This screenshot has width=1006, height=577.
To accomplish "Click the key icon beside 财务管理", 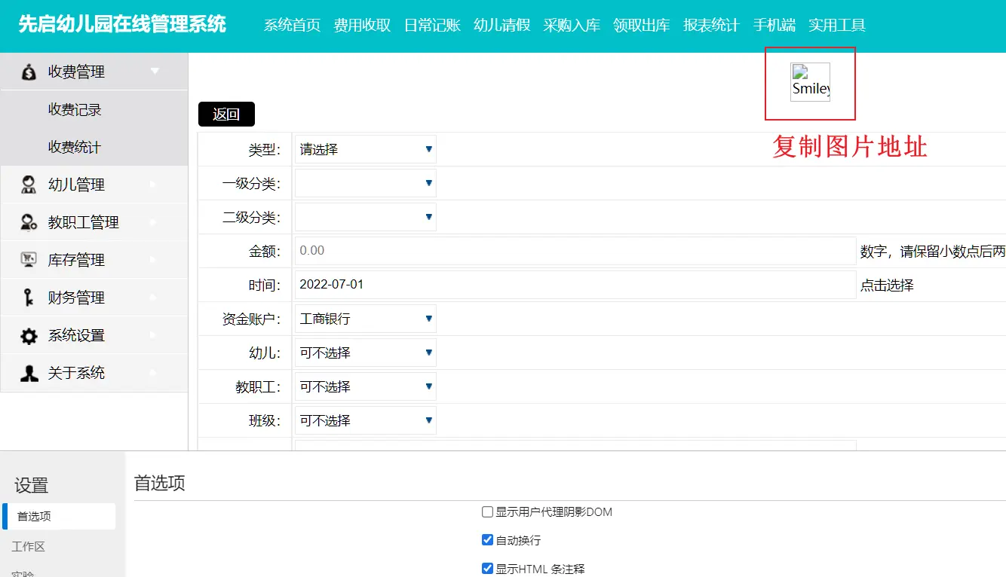I will click(29, 298).
